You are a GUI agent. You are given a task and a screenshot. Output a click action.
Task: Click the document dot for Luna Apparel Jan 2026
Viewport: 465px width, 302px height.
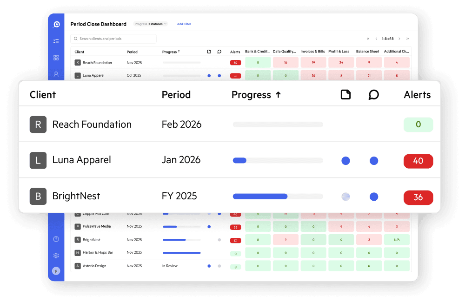345,161
